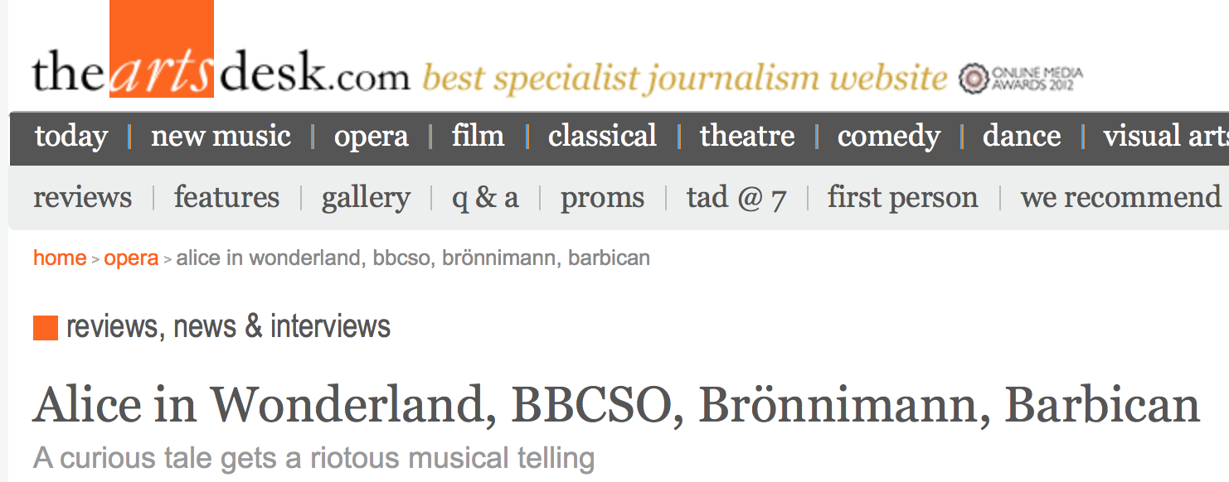Open the q & a tab

pyautogui.click(x=485, y=199)
